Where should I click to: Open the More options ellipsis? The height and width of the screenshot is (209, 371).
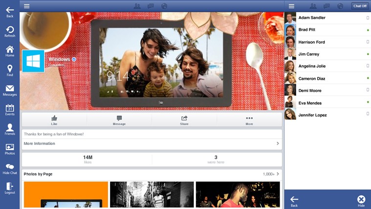coord(249,120)
